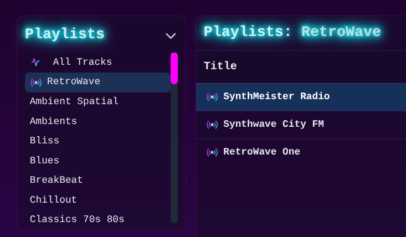406x237 pixels.
Task: Click the Title column header
Action: click(220, 66)
